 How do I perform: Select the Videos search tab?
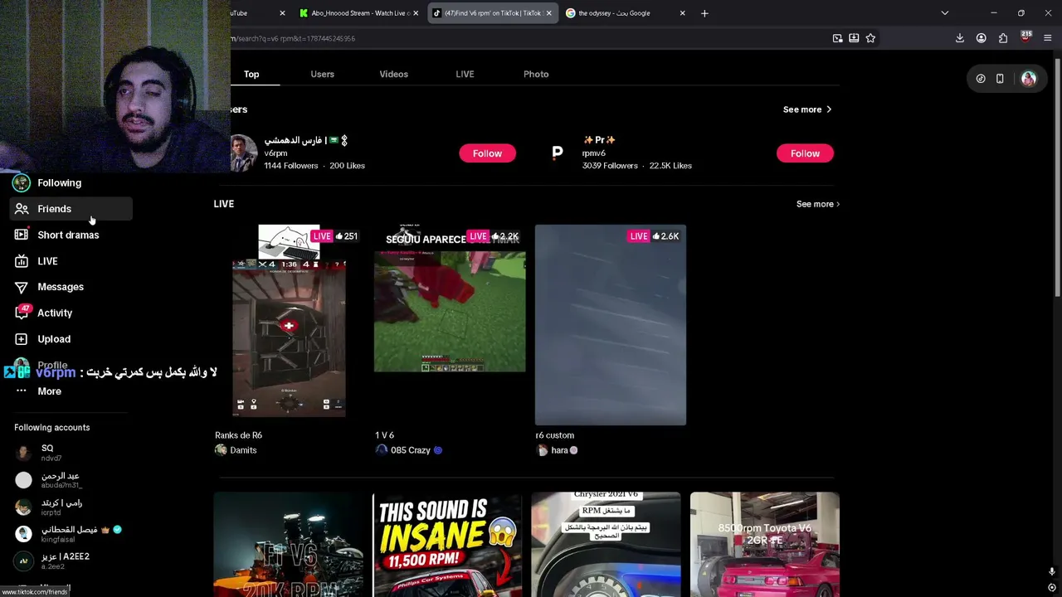(x=393, y=74)
